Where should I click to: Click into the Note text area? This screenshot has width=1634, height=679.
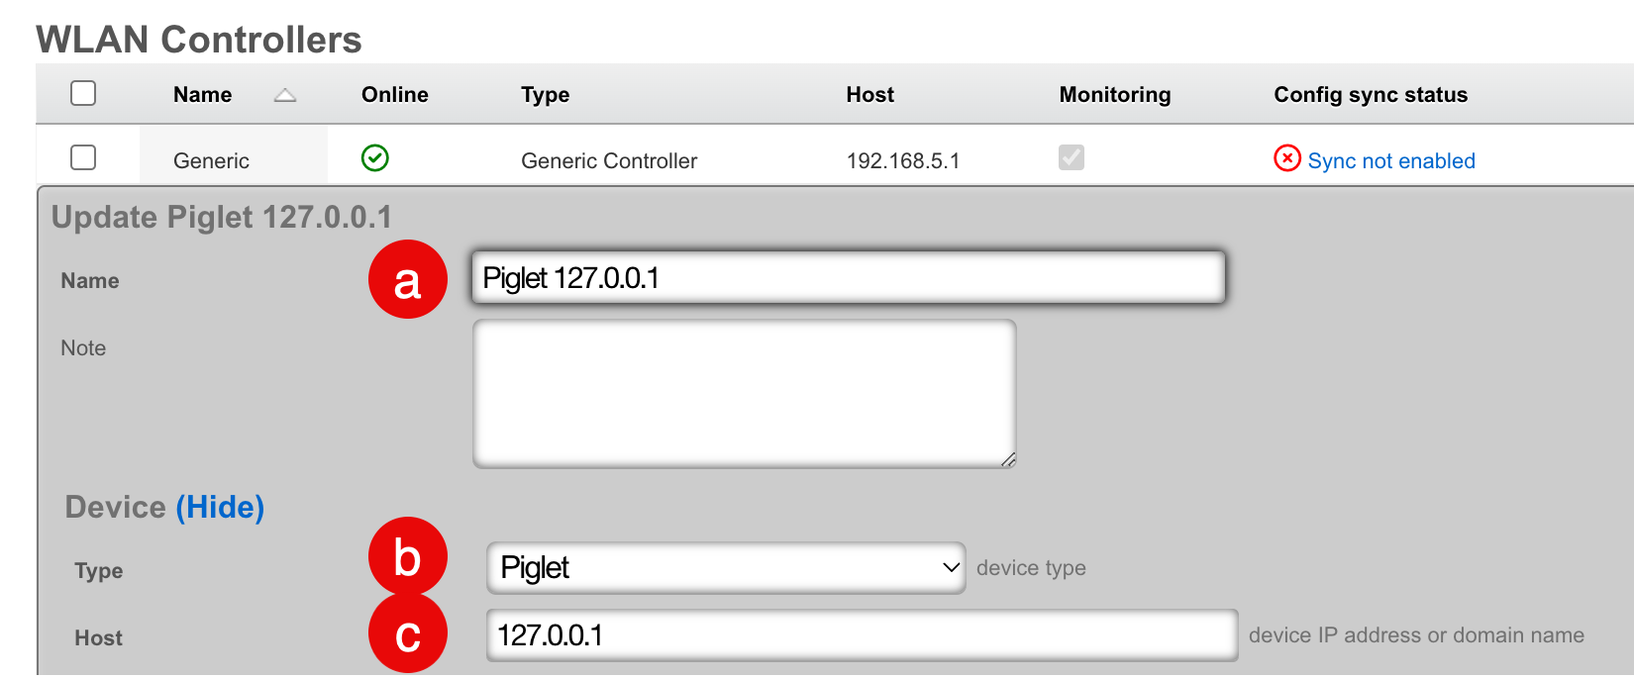(x=744, y=394)
